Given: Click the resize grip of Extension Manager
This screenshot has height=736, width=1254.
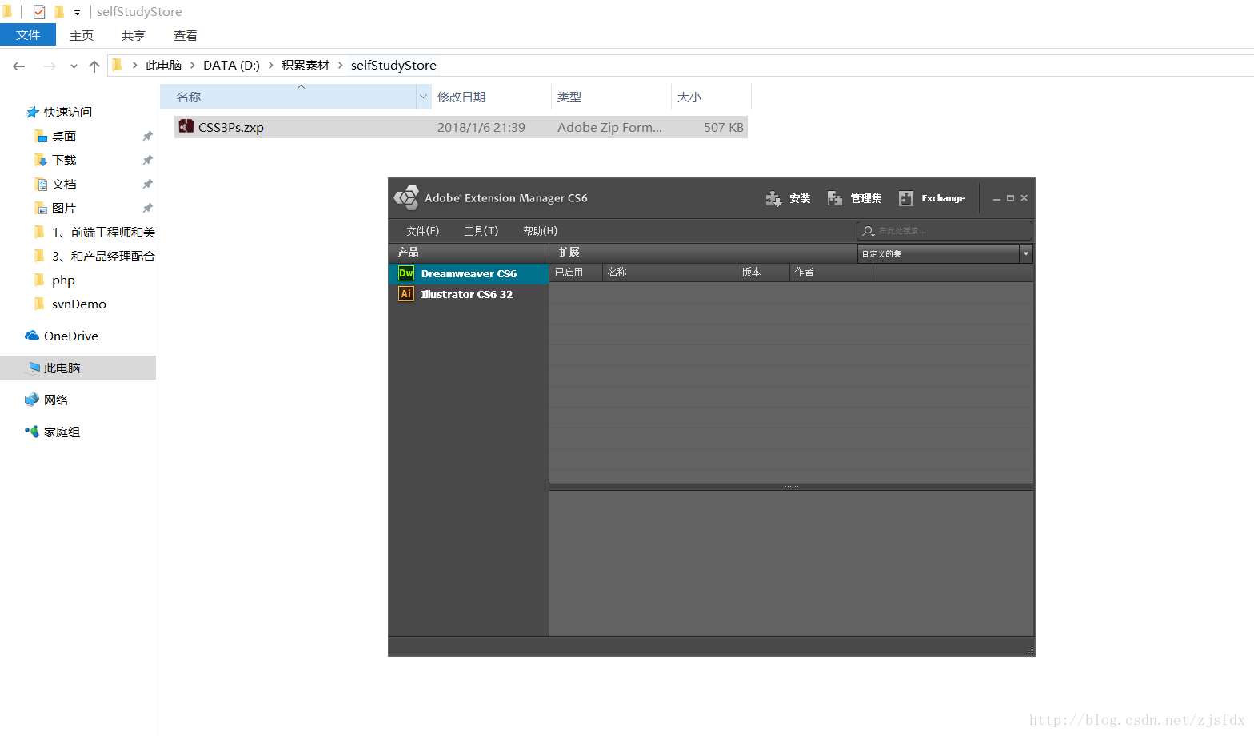Looking at the screenshot, I should pyautogui.click(x=1030, y=651).
